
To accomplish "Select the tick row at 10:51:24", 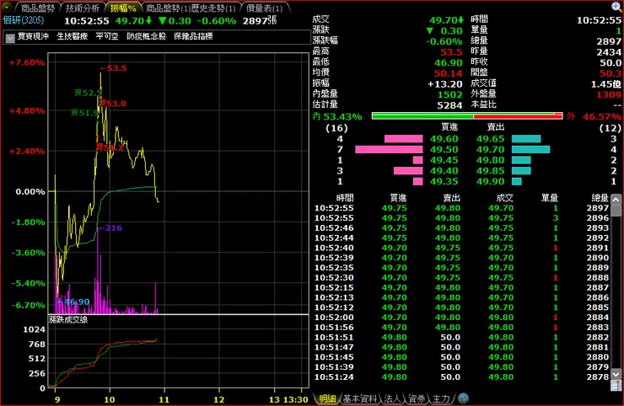I will point(461,377).
